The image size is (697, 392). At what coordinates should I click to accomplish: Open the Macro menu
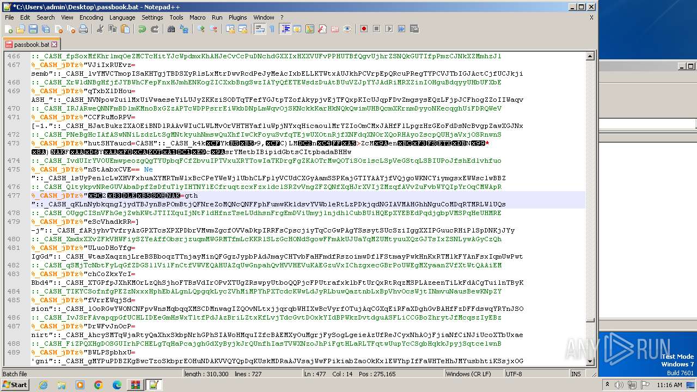point(198,17)
